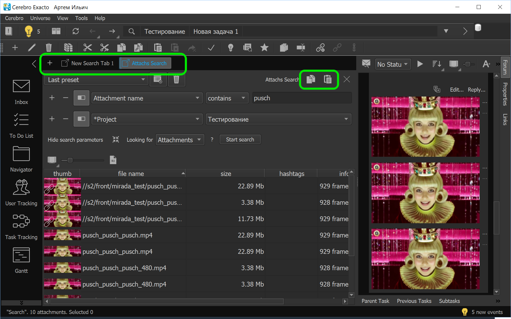Viewport: 511px width, 319px height.
Task: Click the pusch search value input field
Action: (302, 98)
